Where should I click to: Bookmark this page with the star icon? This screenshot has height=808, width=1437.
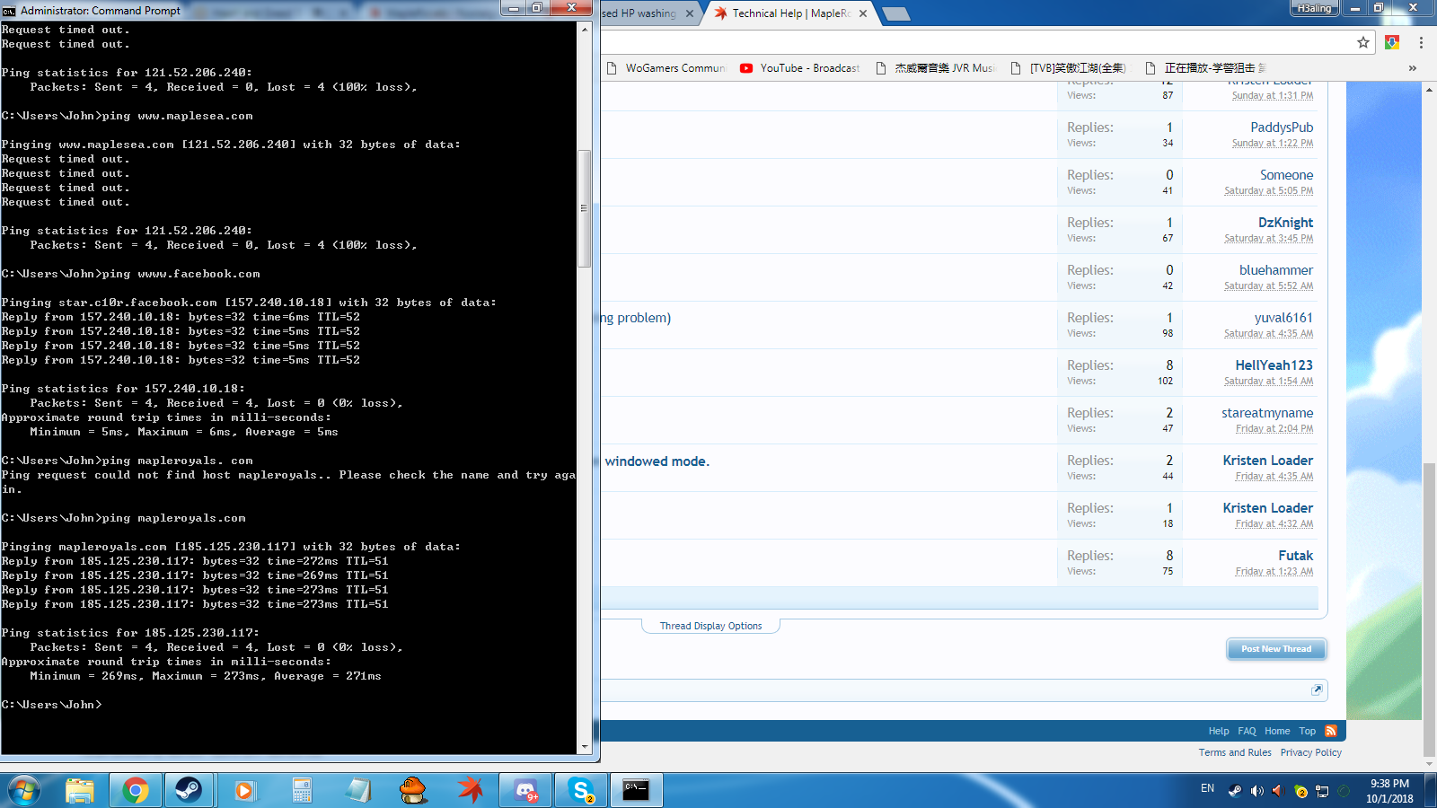(x=1362, y=42)
